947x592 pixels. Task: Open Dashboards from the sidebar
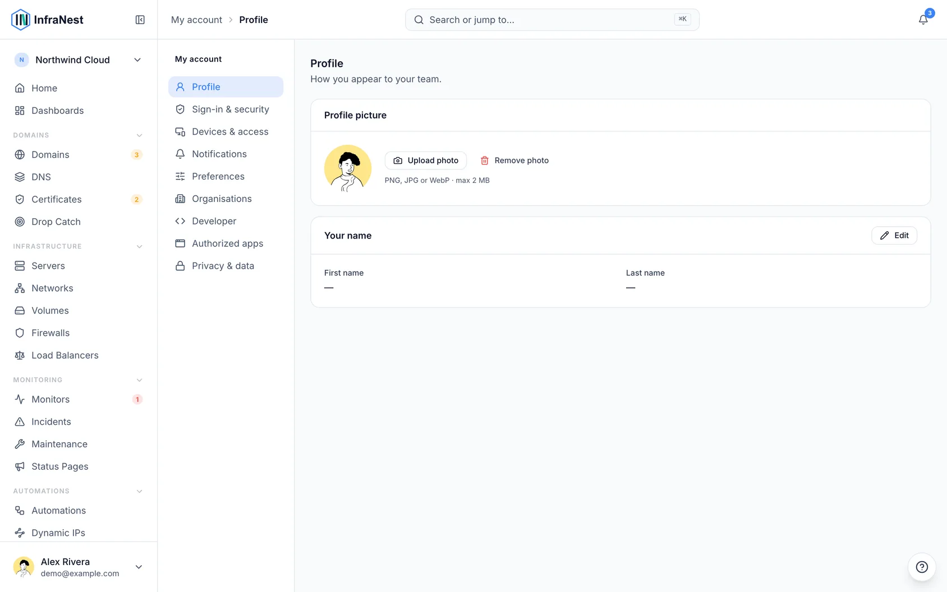(x=79, y=111)
